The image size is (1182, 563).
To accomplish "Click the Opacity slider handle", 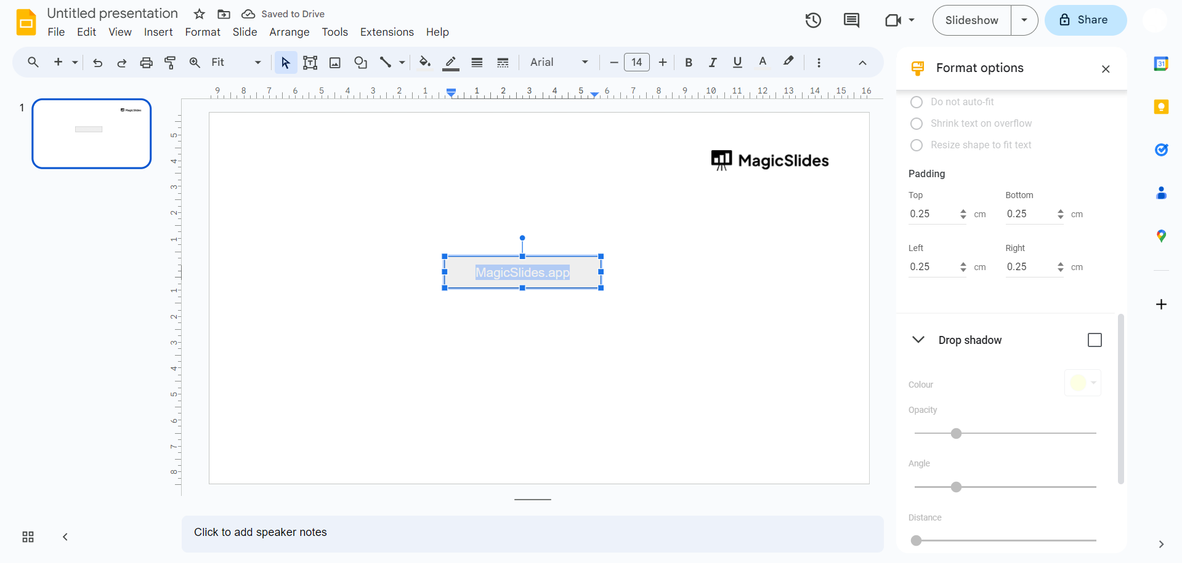I will [956, 434].
